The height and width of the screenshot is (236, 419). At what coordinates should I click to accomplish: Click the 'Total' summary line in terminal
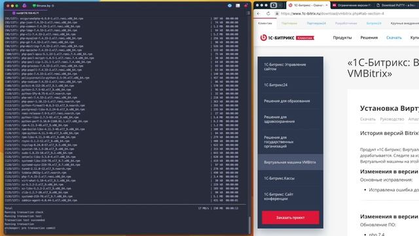[121, 208]
